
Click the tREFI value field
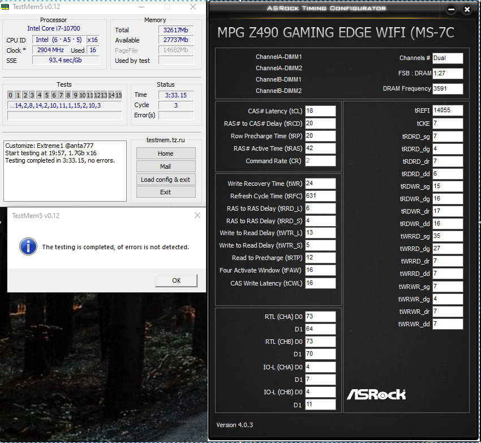[448, 110]
